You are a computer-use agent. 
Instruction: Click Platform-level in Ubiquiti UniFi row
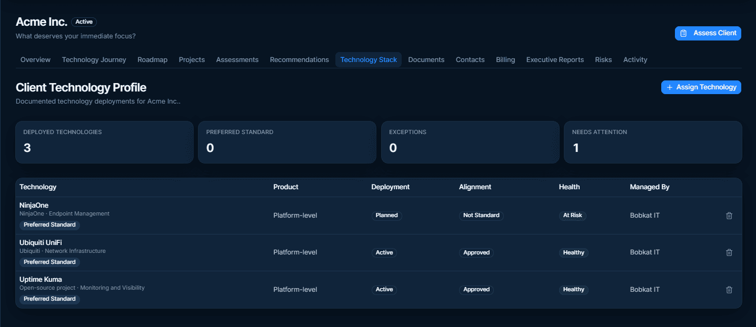(x=295, y=252)
